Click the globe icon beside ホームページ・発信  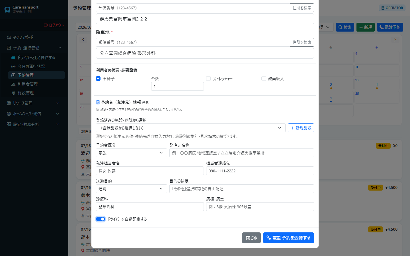pyautogui.click(x=9, y=113)
